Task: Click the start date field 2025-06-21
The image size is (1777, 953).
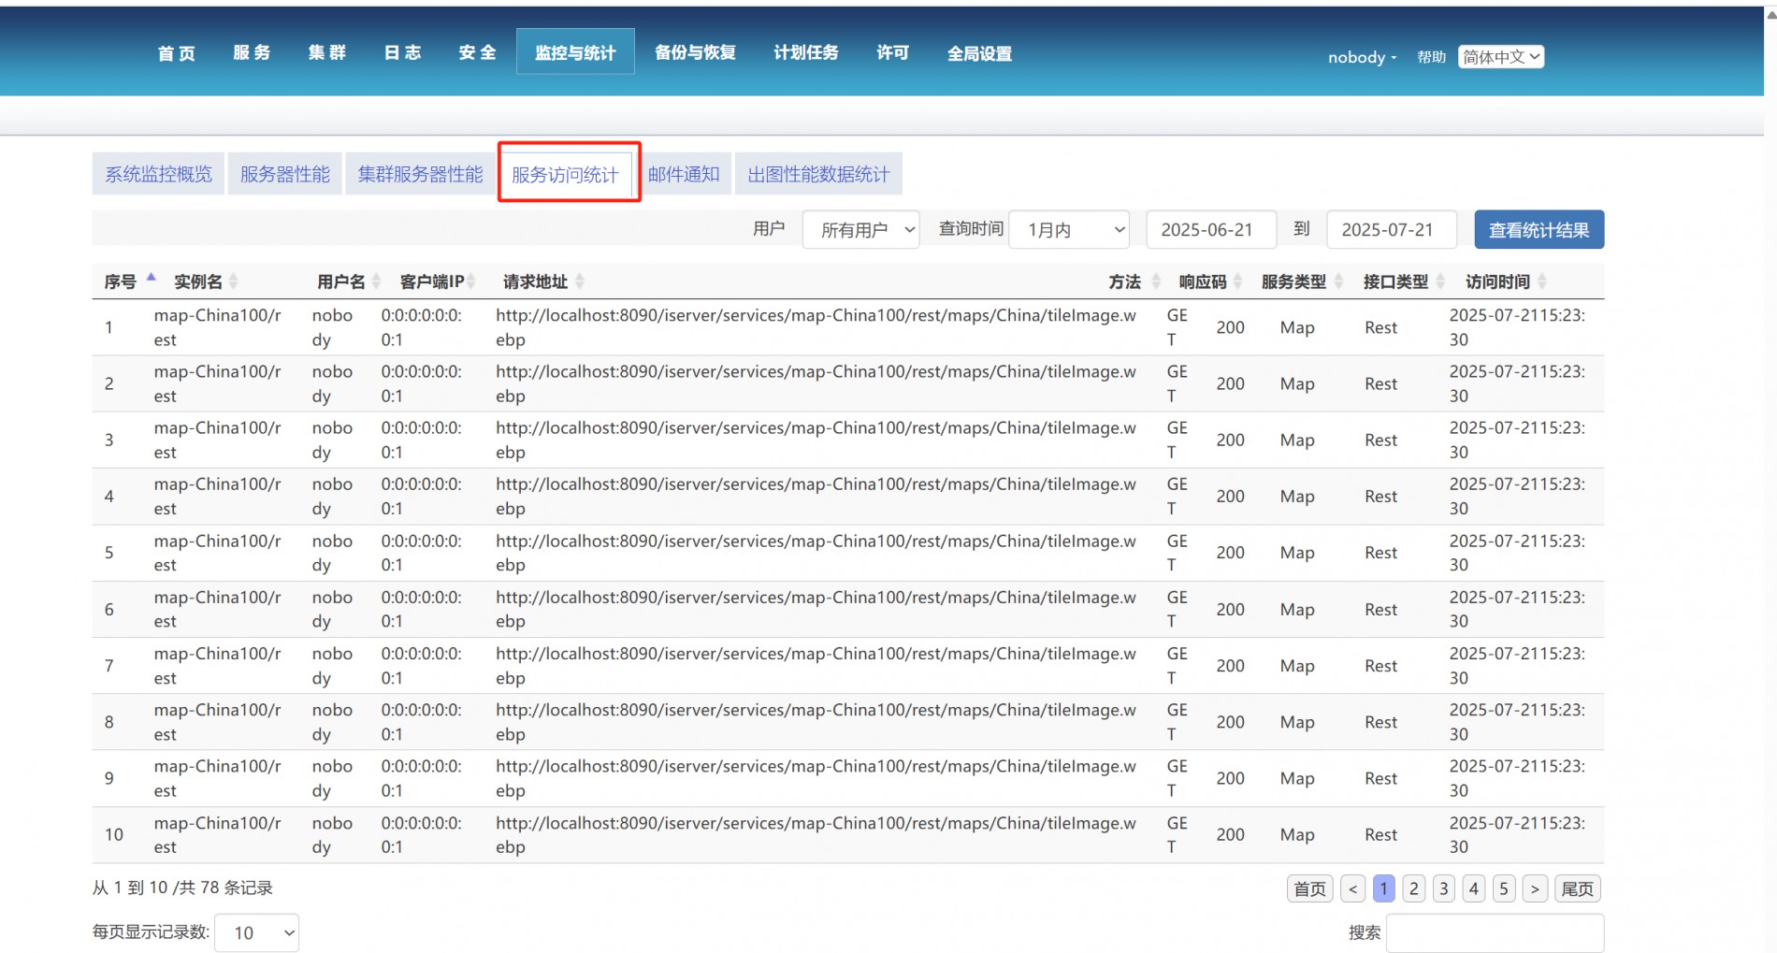Action: [x=1211, y=230]
